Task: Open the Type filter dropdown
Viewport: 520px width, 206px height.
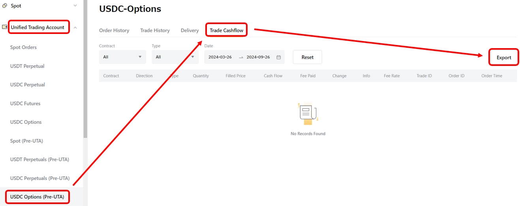Action: tap(175, 57)
